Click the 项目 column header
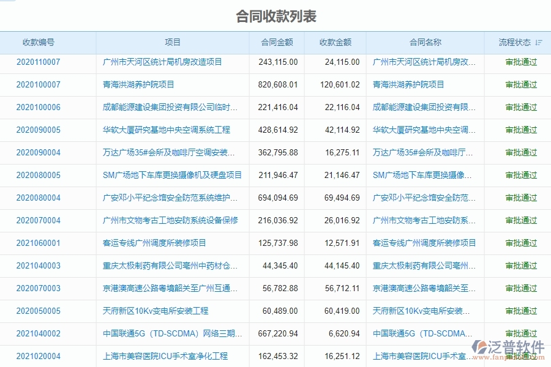This screenshot has width=551, height=367. [173, 42]
